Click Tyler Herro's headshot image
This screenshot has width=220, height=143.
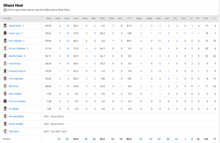5,132
